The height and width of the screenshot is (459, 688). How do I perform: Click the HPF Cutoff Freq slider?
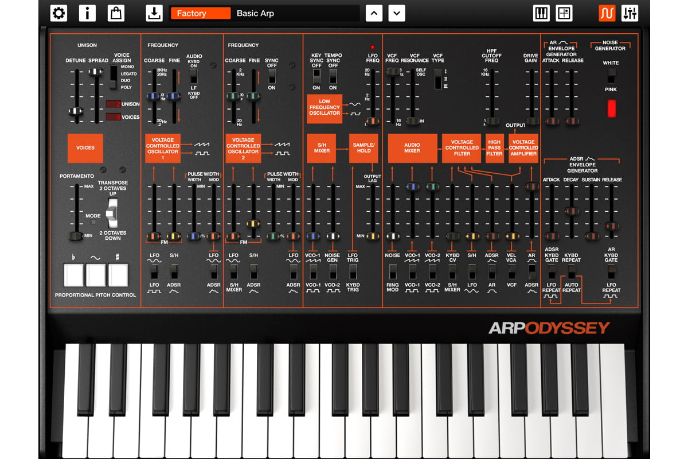(492, 121)
